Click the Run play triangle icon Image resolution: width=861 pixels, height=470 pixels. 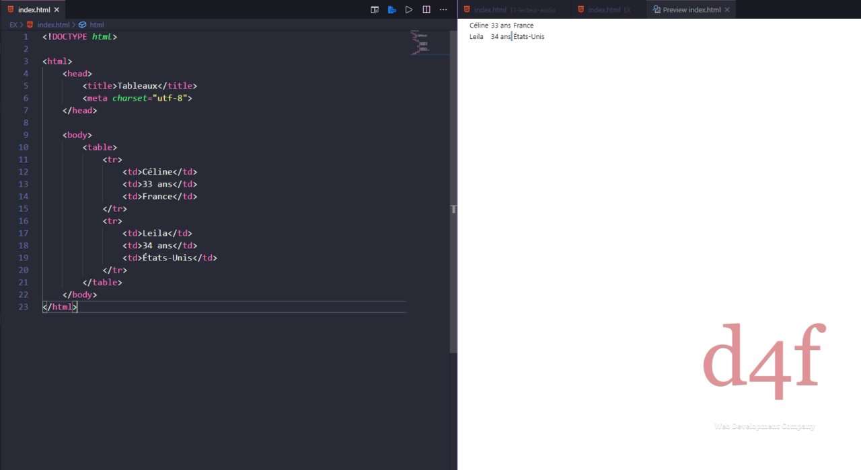[x=409, y=9]
